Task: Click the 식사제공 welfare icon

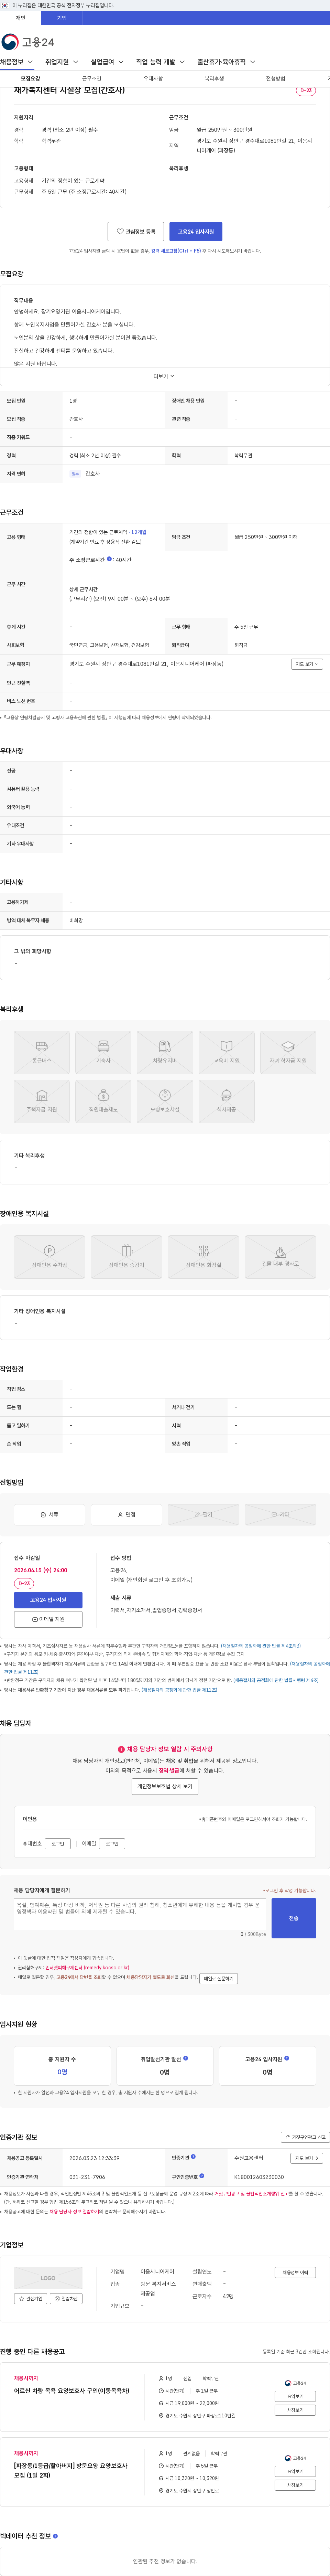Action: pos(226,1101)
